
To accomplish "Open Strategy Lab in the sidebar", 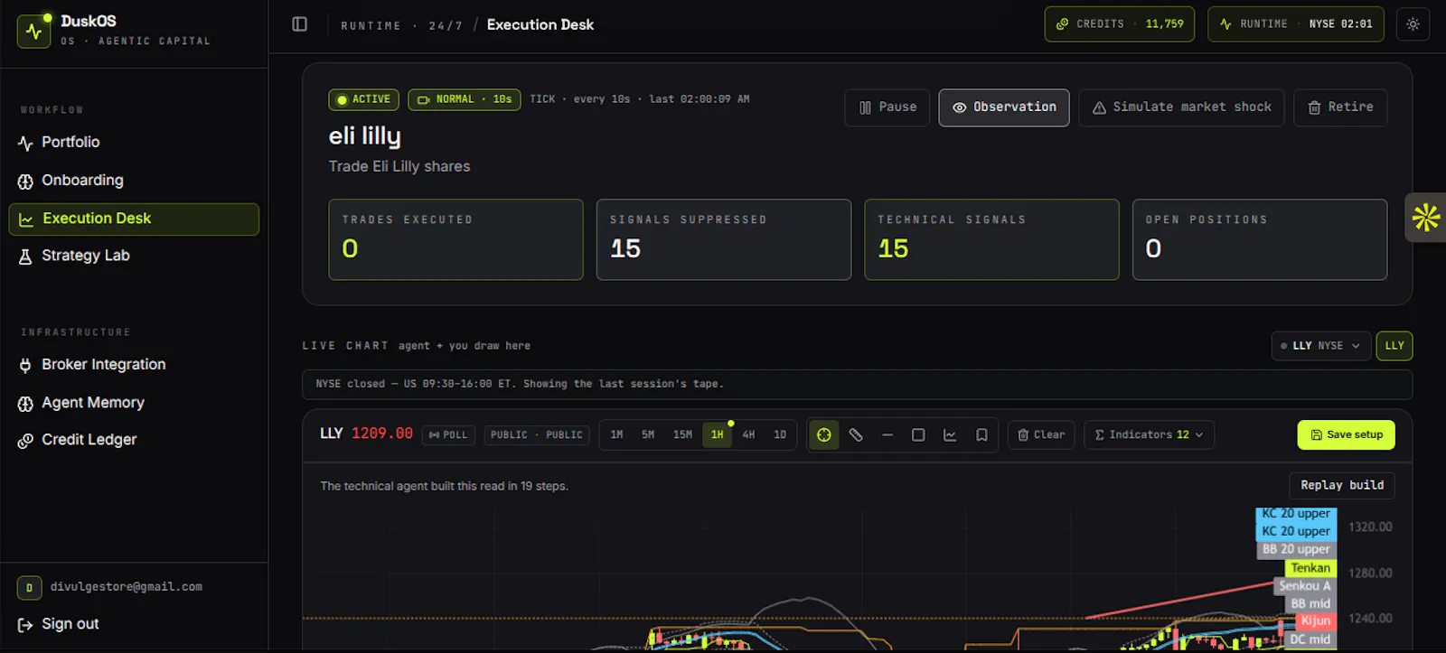I will [x=134, y=256].
